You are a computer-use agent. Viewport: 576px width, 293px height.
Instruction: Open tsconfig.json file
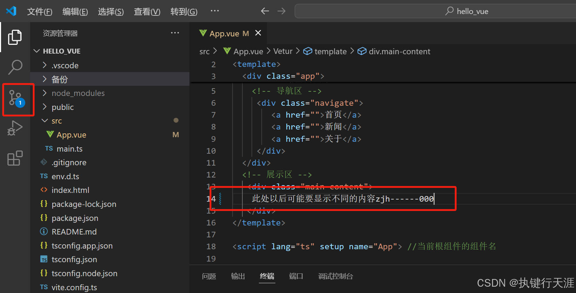110,259
